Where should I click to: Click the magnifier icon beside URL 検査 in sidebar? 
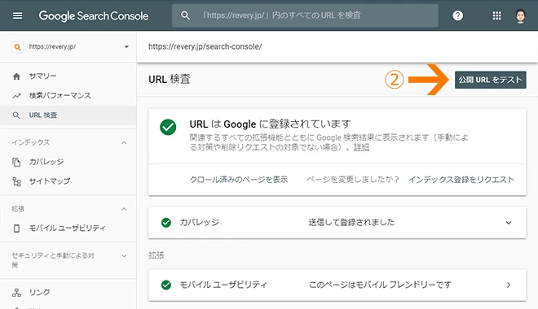point(16,115)
